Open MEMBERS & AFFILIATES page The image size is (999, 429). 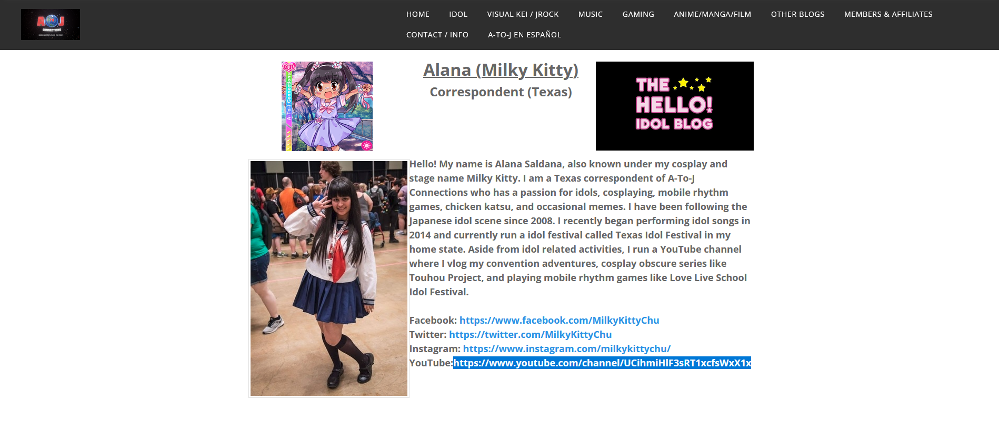(x=888, y=14)
